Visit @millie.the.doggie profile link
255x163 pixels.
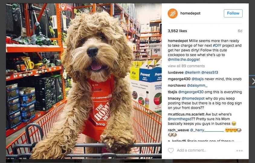(184, 60)
